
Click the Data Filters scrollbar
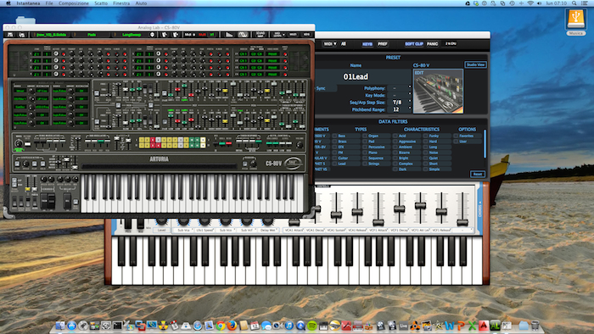pos(485,144)
